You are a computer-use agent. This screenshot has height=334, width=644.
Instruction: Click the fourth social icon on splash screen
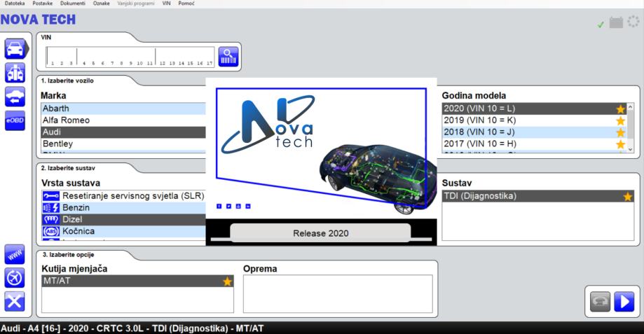click(248, 206)
